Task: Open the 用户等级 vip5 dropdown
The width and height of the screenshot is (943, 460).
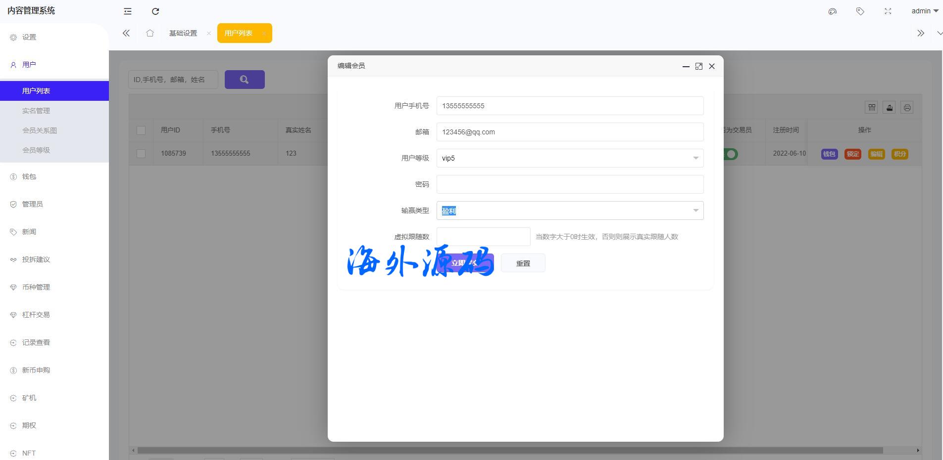Action: coord(570,158)
